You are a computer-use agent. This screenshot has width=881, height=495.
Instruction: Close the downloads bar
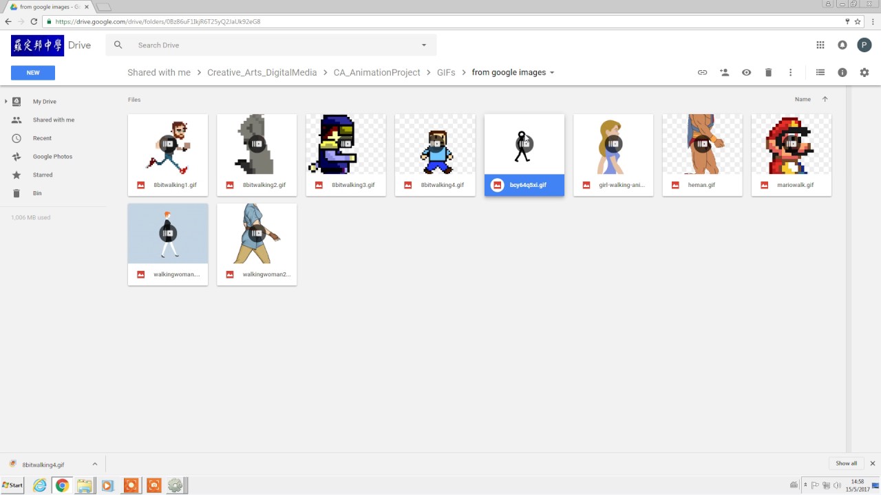tap(872, 463)
